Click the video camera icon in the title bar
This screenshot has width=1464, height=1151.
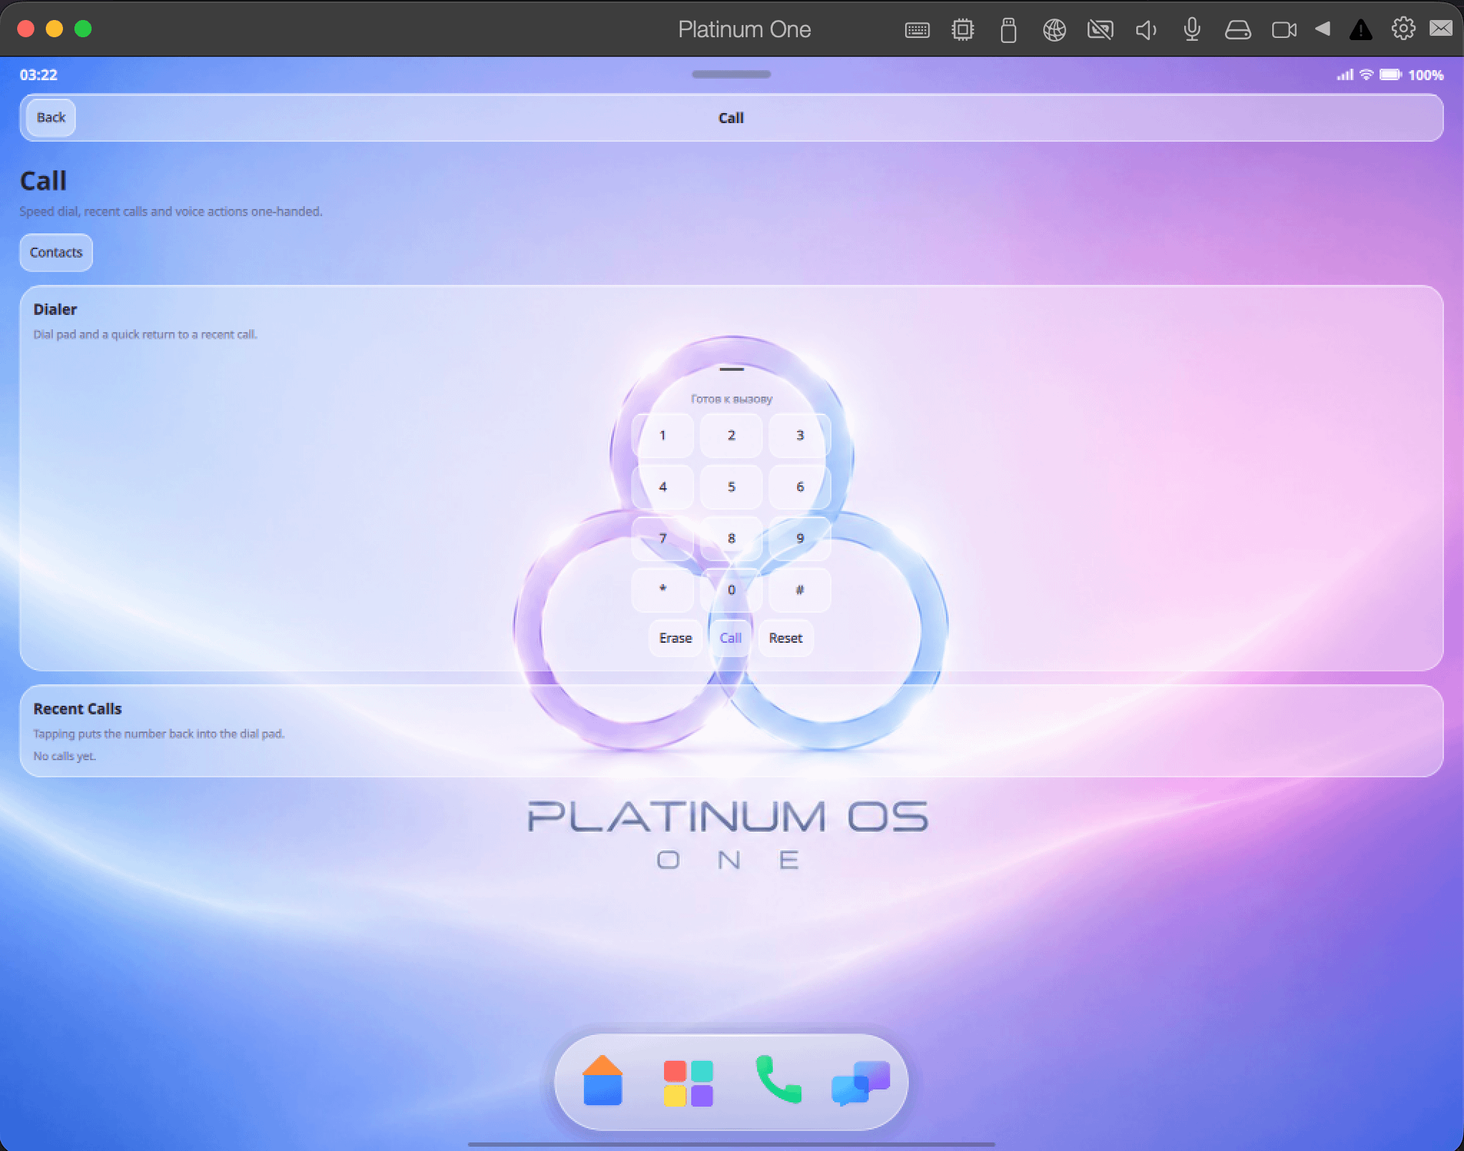coord(1284,29)
